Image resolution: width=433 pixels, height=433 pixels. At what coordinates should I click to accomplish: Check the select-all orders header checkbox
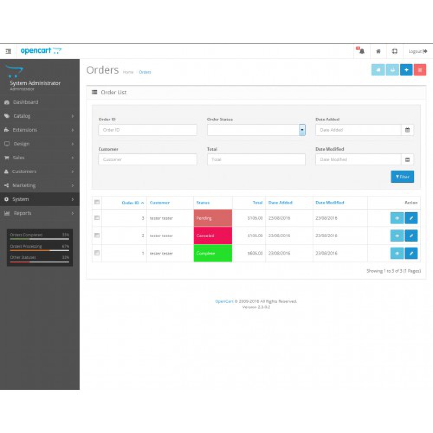pyautogui.click(x=97, y=202)
